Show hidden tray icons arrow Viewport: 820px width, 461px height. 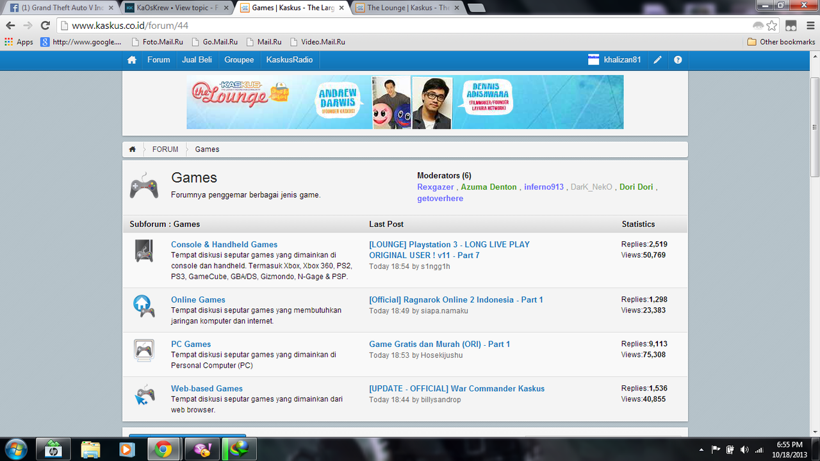click(x=701, y=449)
